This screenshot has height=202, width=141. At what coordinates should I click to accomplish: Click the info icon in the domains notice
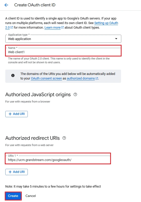tap(13, 75)
